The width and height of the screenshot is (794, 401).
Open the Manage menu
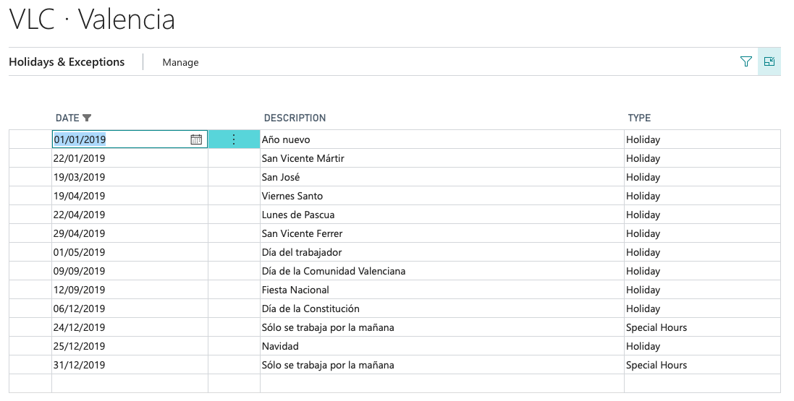(180, 63)
